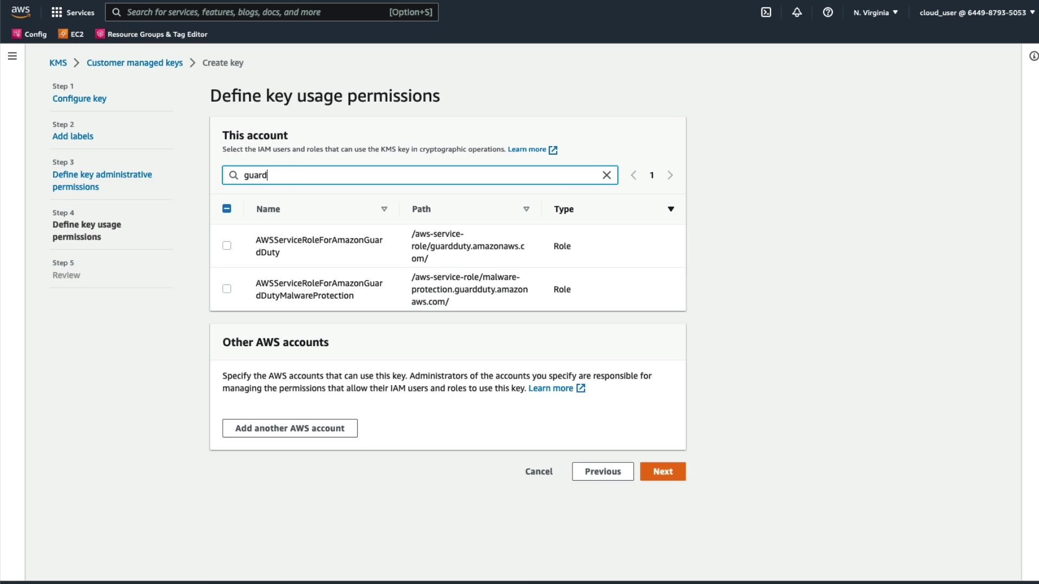Open Customer managed keys breadcrumb

click(135, 63)
